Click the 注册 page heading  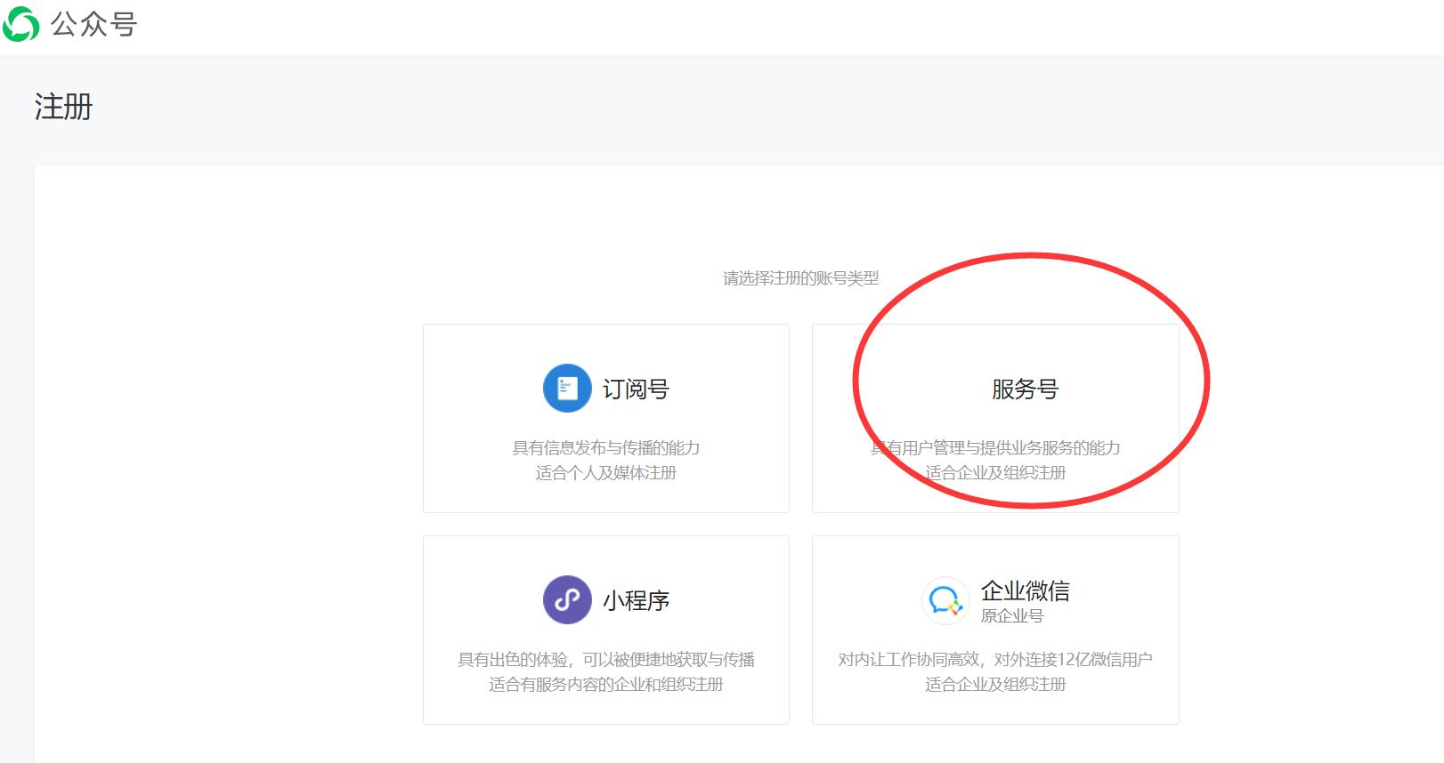click(63, 107)
